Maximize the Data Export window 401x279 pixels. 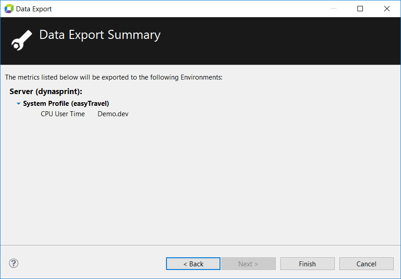(x=360, y=9)
